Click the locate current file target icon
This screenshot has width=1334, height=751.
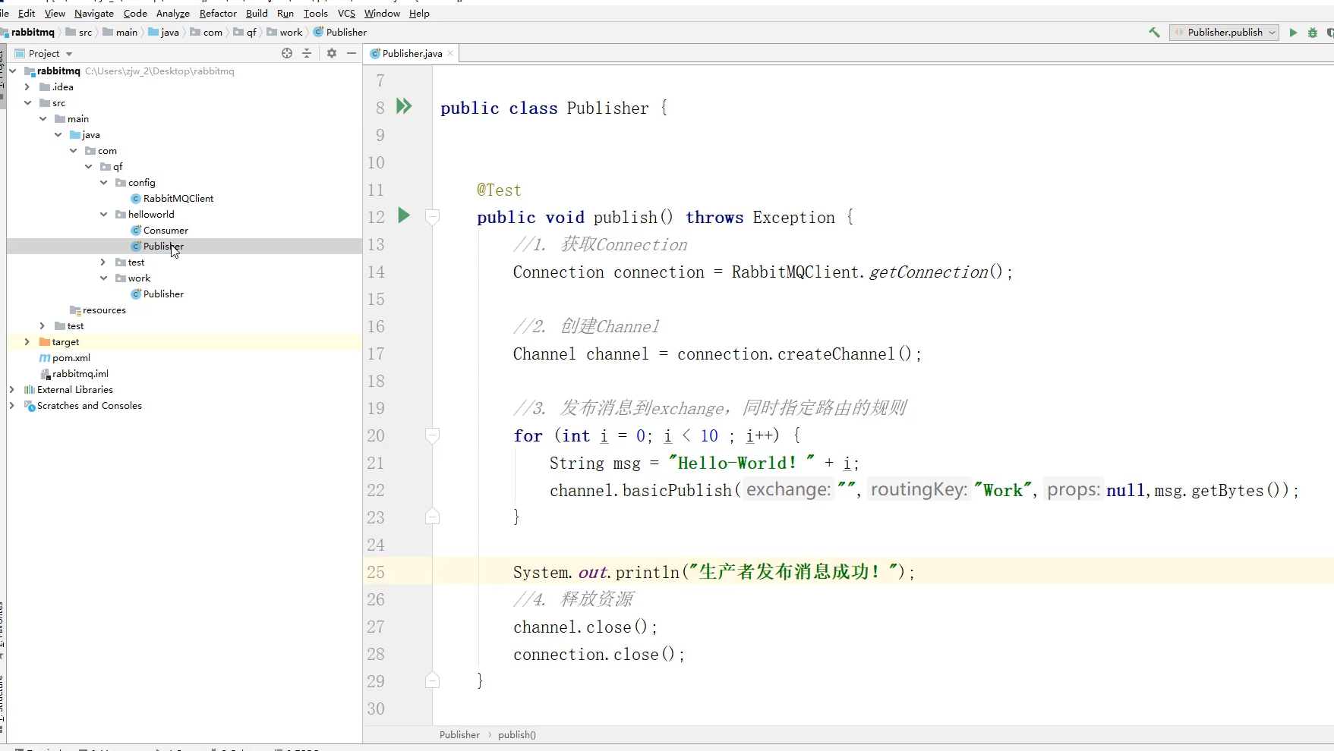tap(287, 53)
